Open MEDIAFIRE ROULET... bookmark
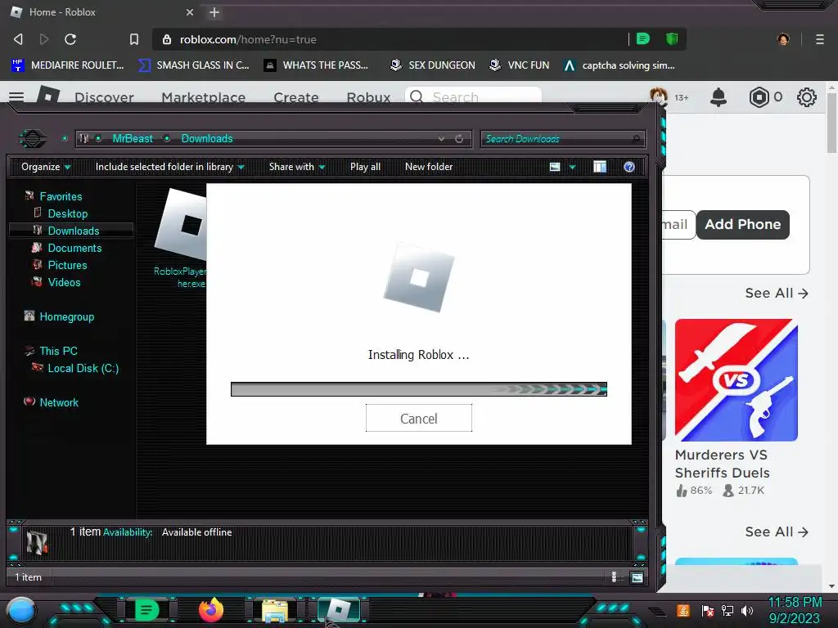Viewport: 838px width, 628px height. pos(68,65)
